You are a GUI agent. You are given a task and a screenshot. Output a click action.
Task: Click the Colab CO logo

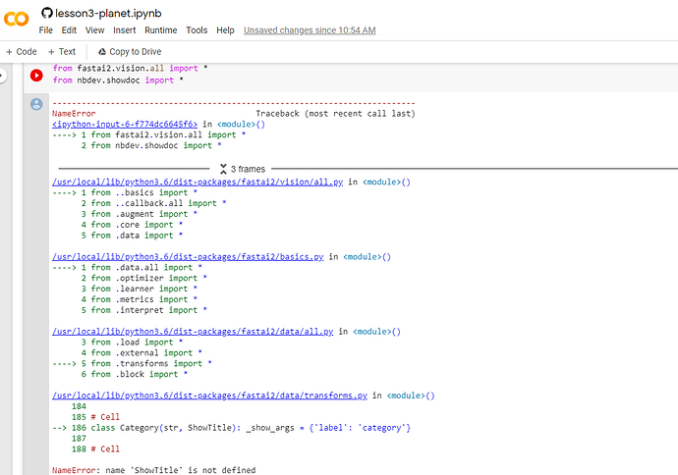tap(16, 19)
